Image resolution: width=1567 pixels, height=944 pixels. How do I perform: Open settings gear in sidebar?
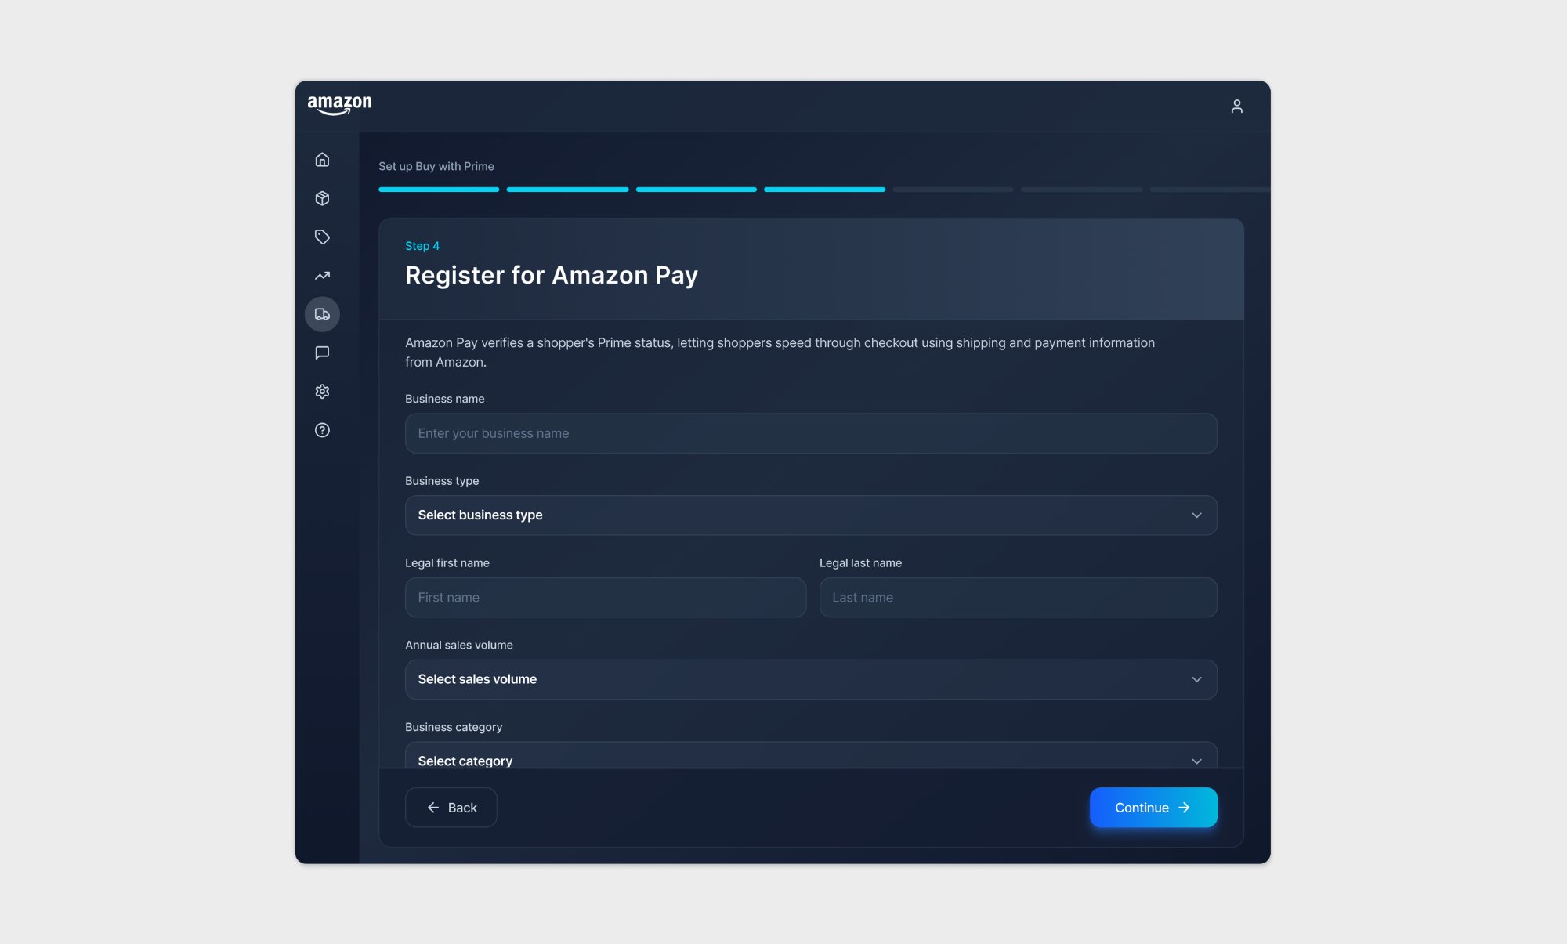coord(322,392)
